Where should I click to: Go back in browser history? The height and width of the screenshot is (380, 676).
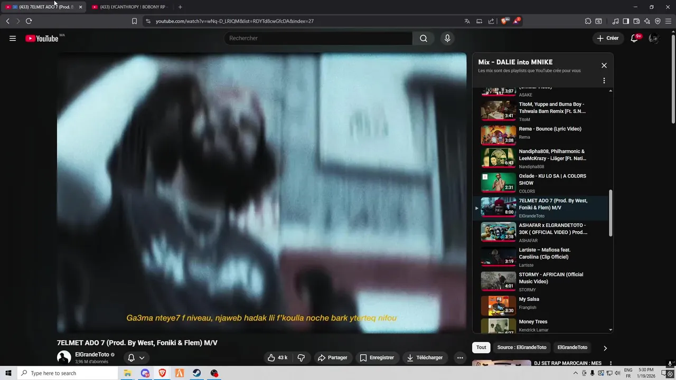pyautogui.click(x=7, y=21)
